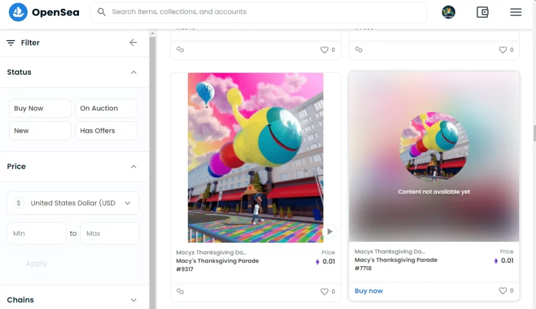Toggle the Has Offers status filter
This screenshot has width=536, height=309.
tap(106, 131)
